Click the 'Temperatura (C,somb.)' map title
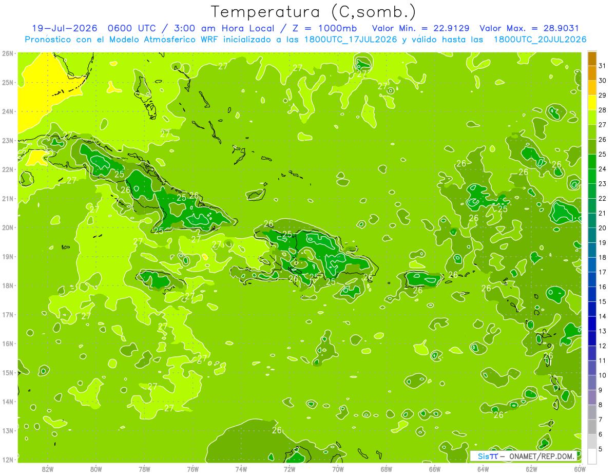 tap(314, 12)
